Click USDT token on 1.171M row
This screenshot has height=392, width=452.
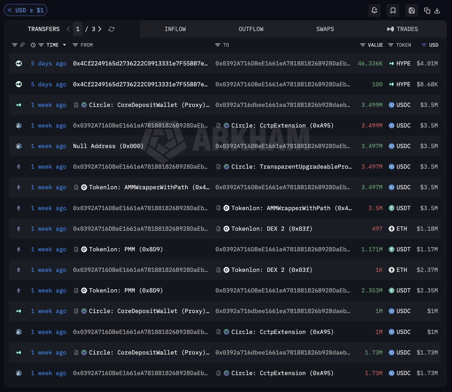pos(400,249)
